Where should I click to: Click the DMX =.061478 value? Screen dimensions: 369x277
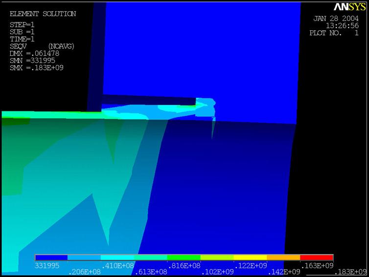tap(34, 54)
